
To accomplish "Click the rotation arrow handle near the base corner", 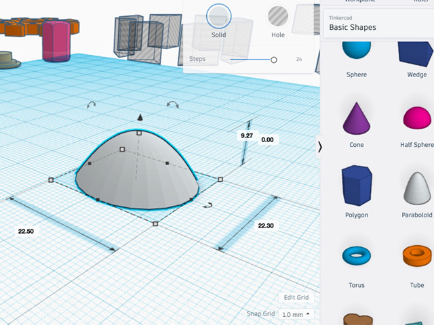I will click(210, 205).
